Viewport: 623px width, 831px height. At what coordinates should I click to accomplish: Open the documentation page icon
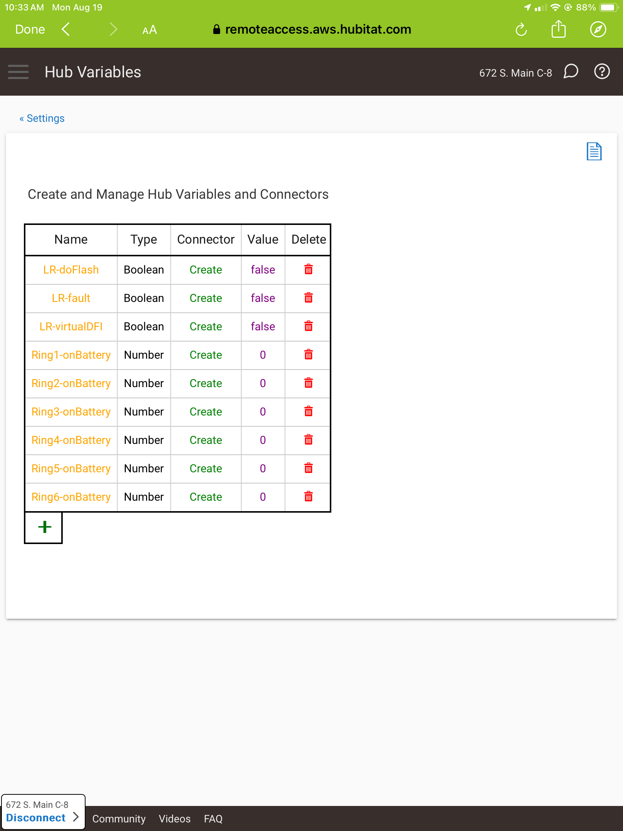point(594,151)
